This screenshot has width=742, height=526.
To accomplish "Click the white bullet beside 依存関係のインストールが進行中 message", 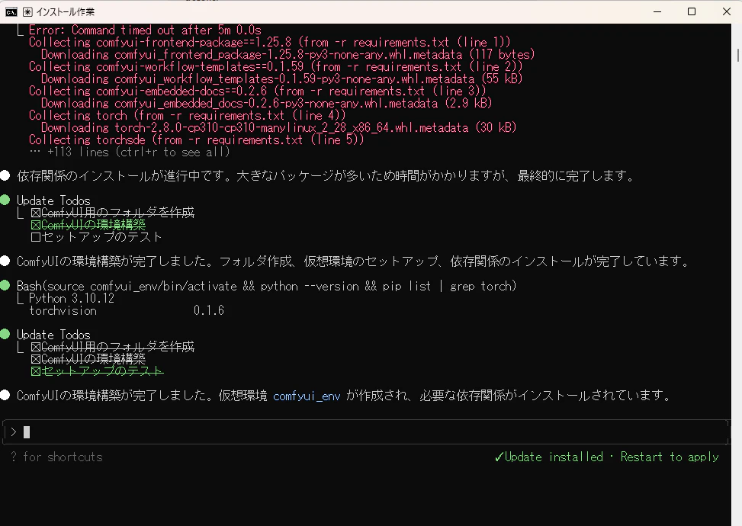I will click(x=5, y=176).
